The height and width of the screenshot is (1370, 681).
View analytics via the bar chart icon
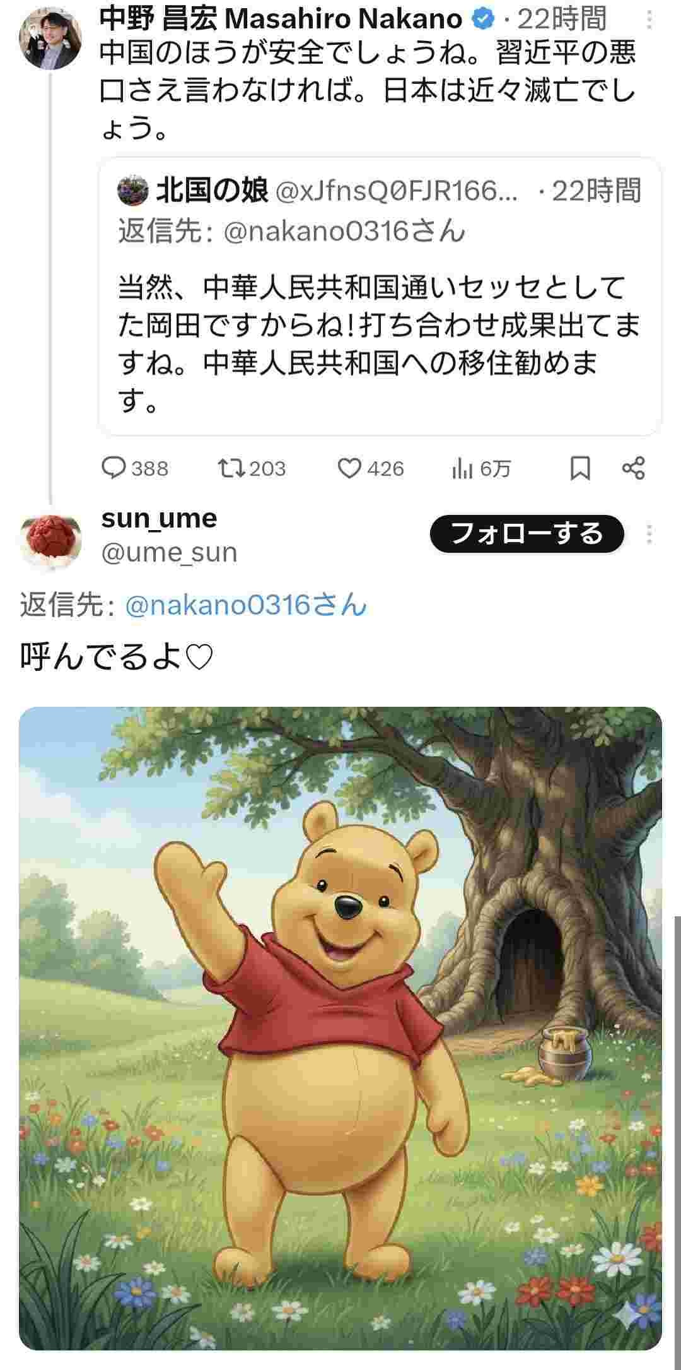(x=462, y=469)
